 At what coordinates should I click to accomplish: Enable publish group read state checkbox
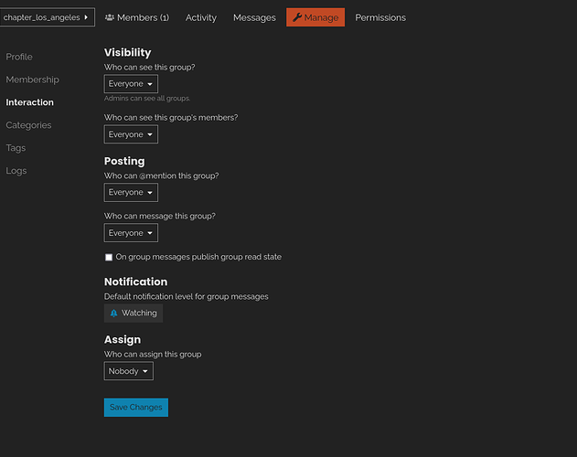point(109,257)
